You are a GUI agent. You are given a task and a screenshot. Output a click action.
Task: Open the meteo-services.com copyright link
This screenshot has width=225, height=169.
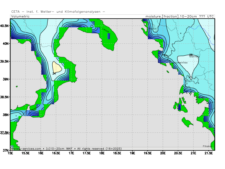tap(26, 148)
